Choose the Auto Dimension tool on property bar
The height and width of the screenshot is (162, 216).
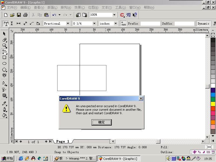point(6,23)
